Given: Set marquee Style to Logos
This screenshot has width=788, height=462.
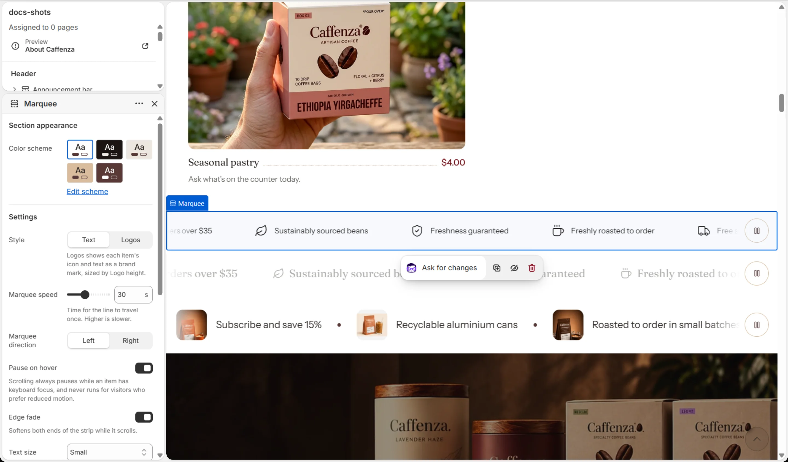Looking at the screenshot, I should pos(131,240).
